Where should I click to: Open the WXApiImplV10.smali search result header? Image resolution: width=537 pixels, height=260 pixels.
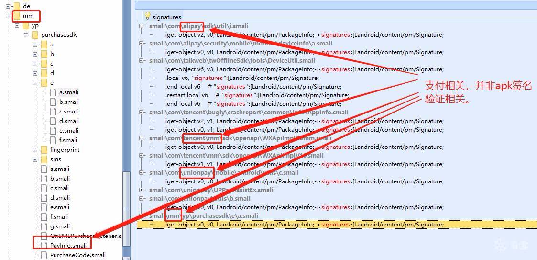pyautogui.click(x=236, y=156)
